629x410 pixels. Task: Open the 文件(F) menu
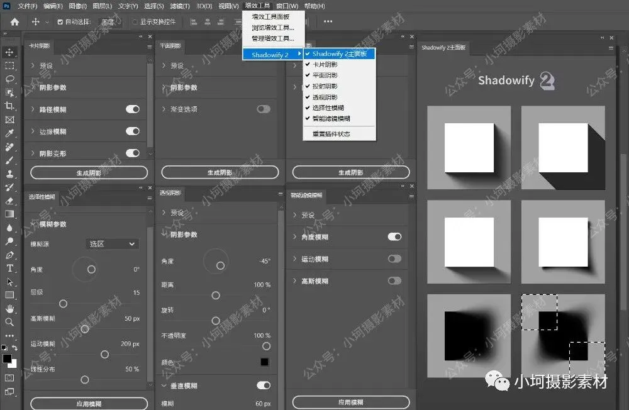pyautogui.click(x=27, y=6)
